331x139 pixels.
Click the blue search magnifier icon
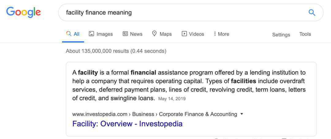pos(312,13)
